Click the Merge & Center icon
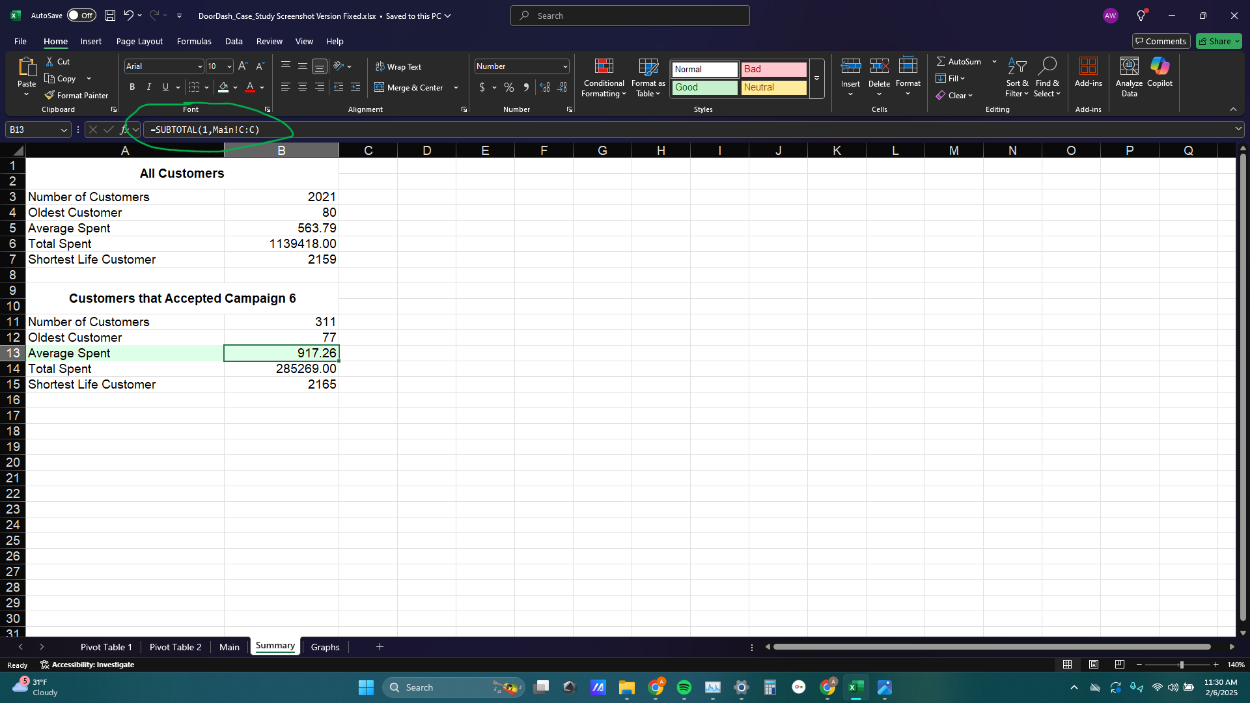 tap(380, 87)
